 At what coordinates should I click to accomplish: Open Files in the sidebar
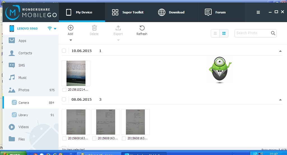pyautogui.click(x=31, y=139)
